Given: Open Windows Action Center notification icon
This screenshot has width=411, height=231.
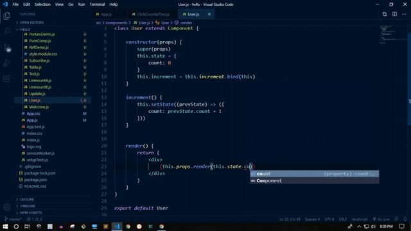Looking at the screenshot, I should coord(402,227).
